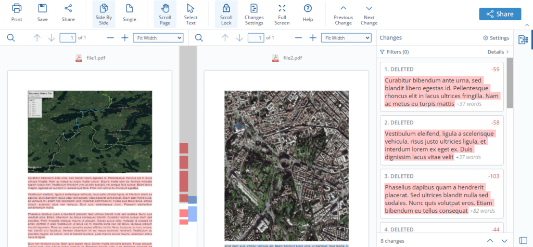
Task: Click the Changes panel vertical scrollbar
Action: point(510,83)
